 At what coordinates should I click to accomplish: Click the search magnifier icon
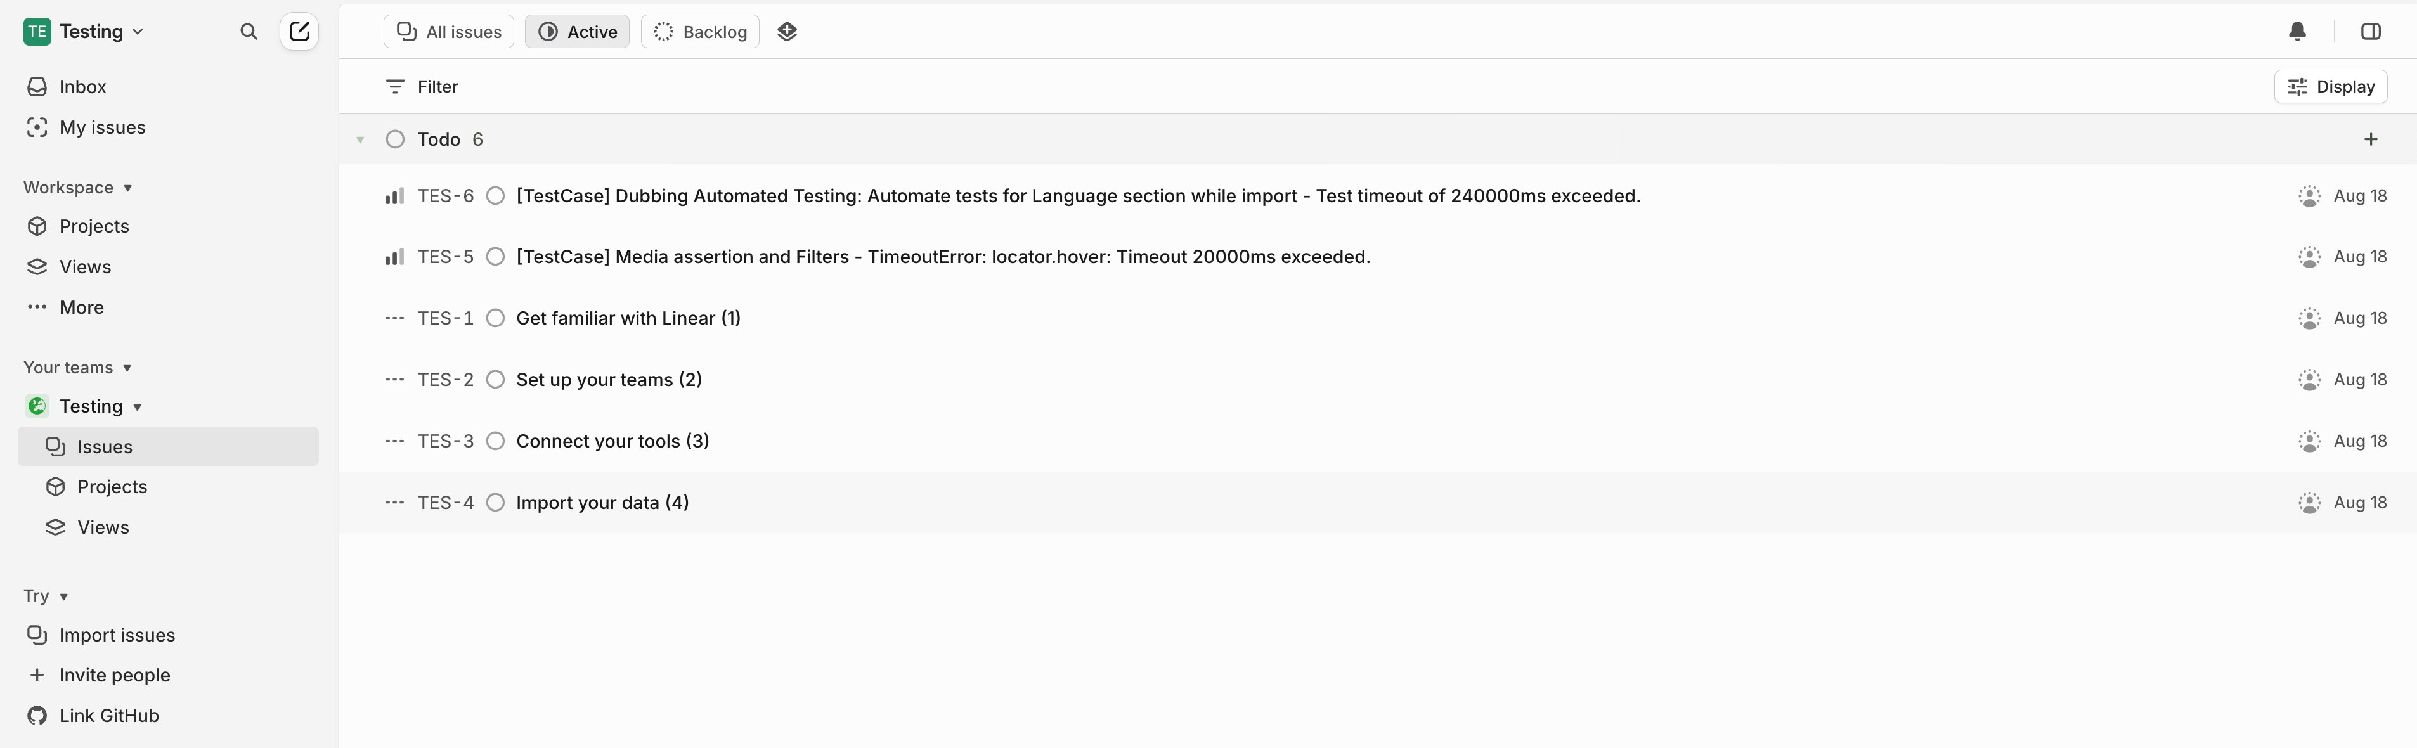(248, 32)
